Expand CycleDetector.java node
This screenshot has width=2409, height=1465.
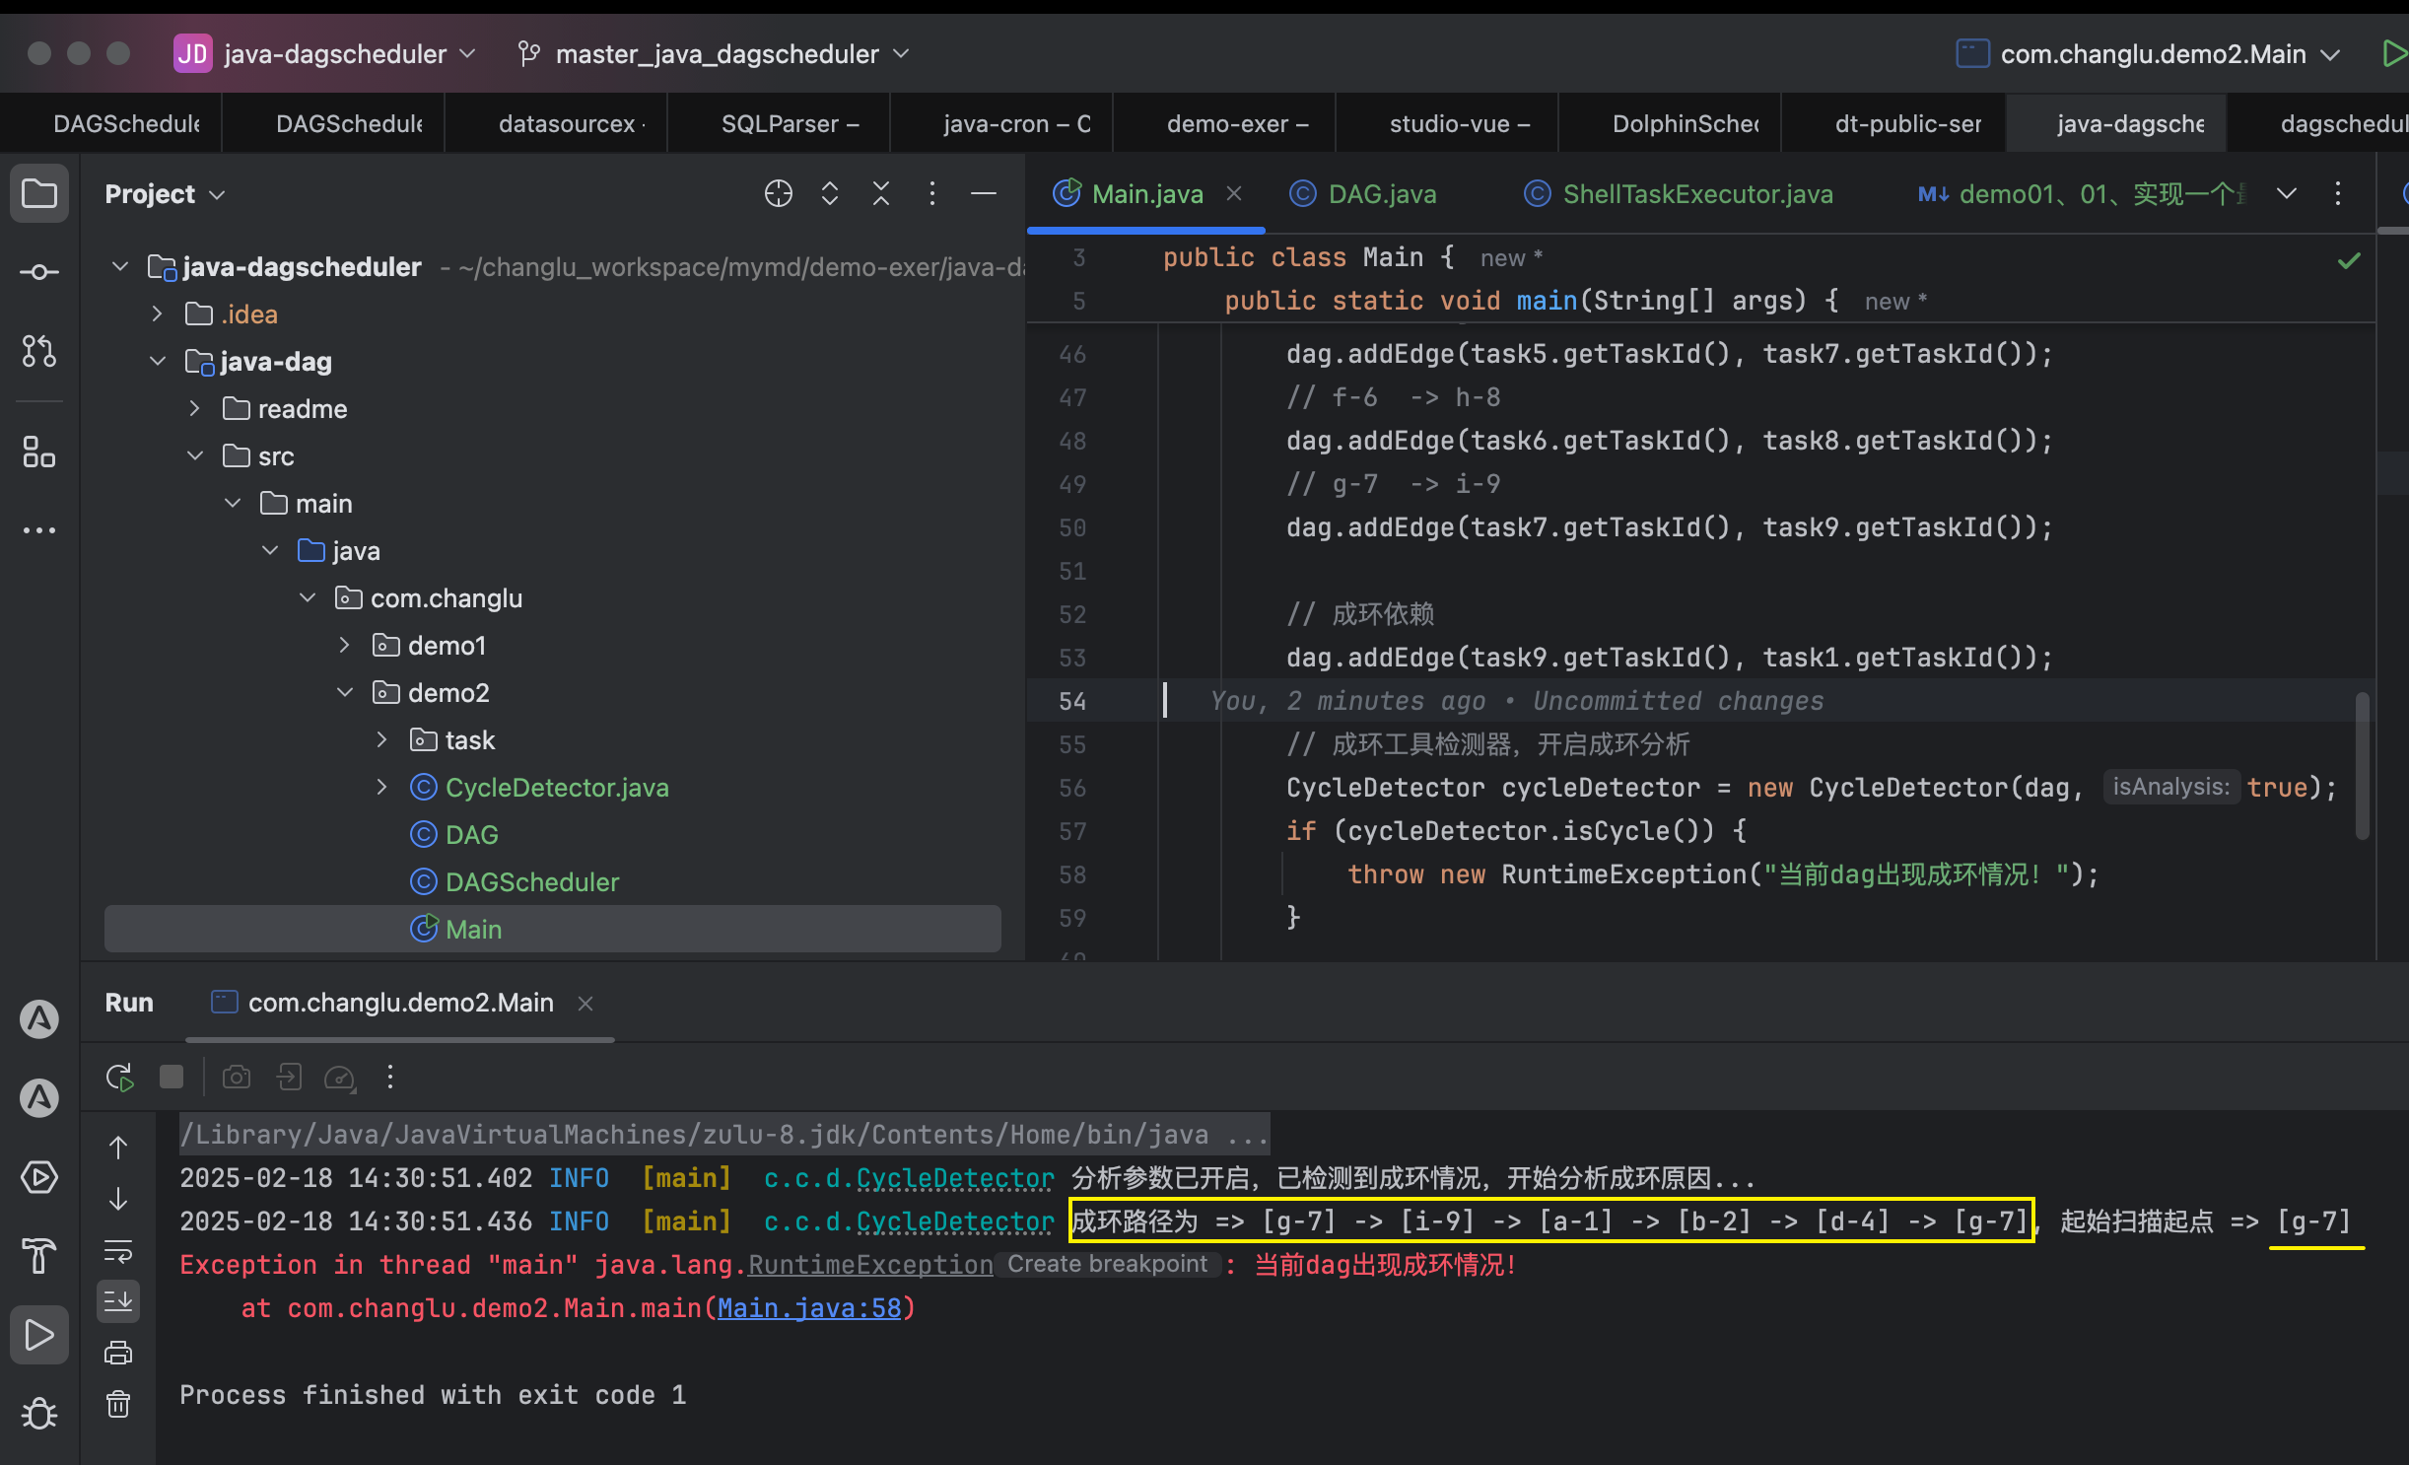tap(381, 787)
